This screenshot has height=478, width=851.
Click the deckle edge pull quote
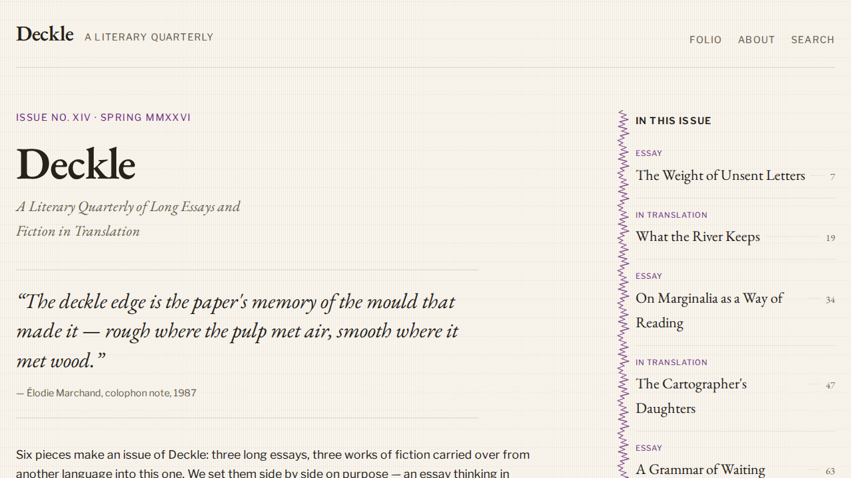(237, 331)
